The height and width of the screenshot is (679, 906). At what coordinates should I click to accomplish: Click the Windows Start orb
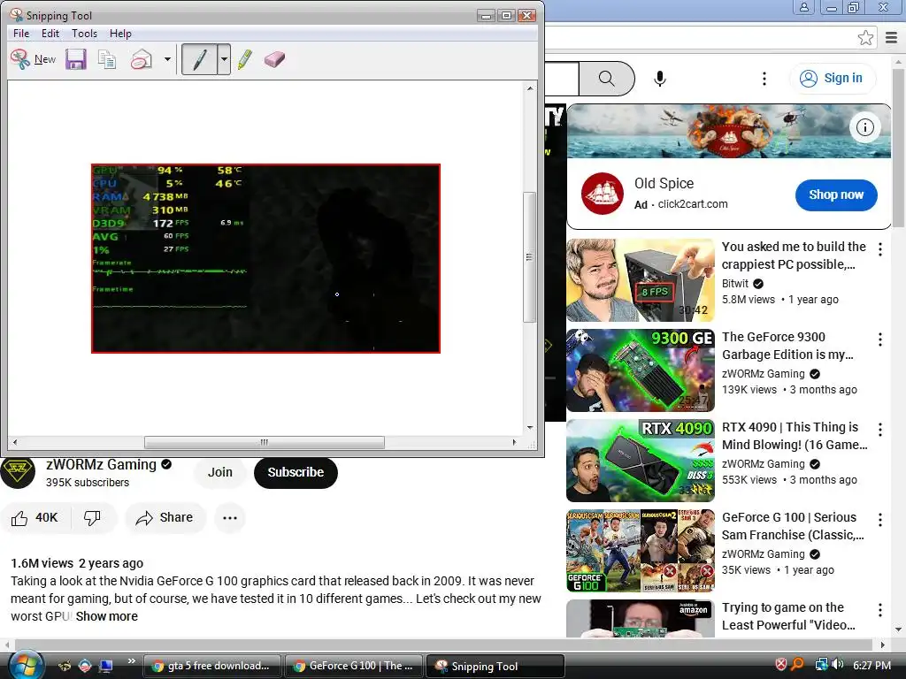click(26, 666)
